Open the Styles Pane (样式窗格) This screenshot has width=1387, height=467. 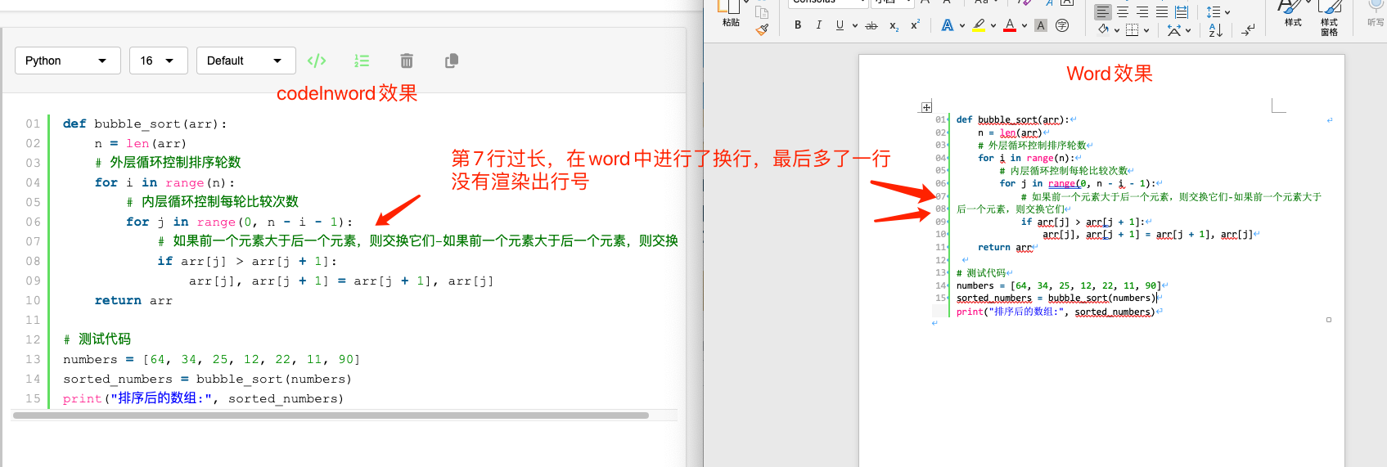1330,17
